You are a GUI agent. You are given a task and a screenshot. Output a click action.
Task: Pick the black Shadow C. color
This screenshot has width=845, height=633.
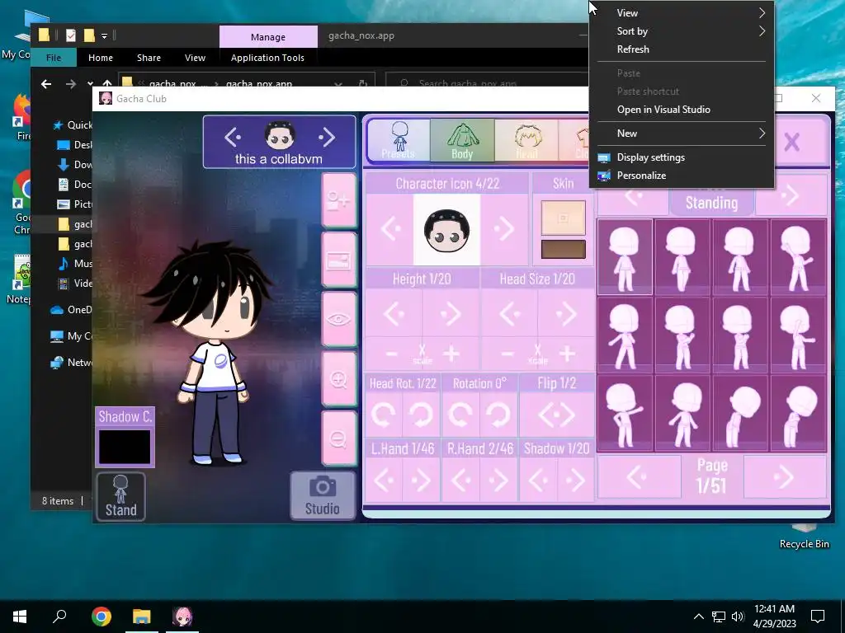125,446
